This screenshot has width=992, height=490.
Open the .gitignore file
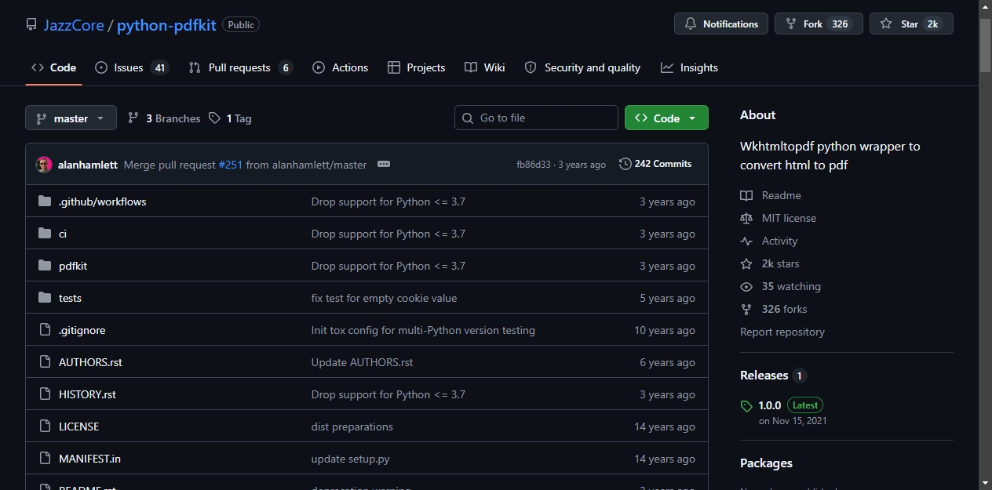coord(82,330)
